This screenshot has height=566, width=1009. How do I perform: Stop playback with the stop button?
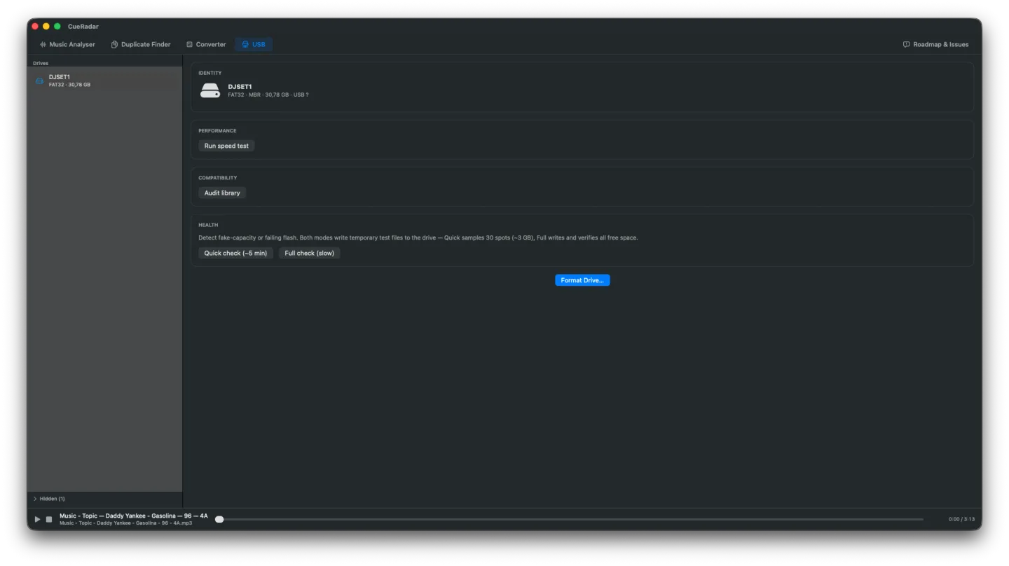pos(49,519)
